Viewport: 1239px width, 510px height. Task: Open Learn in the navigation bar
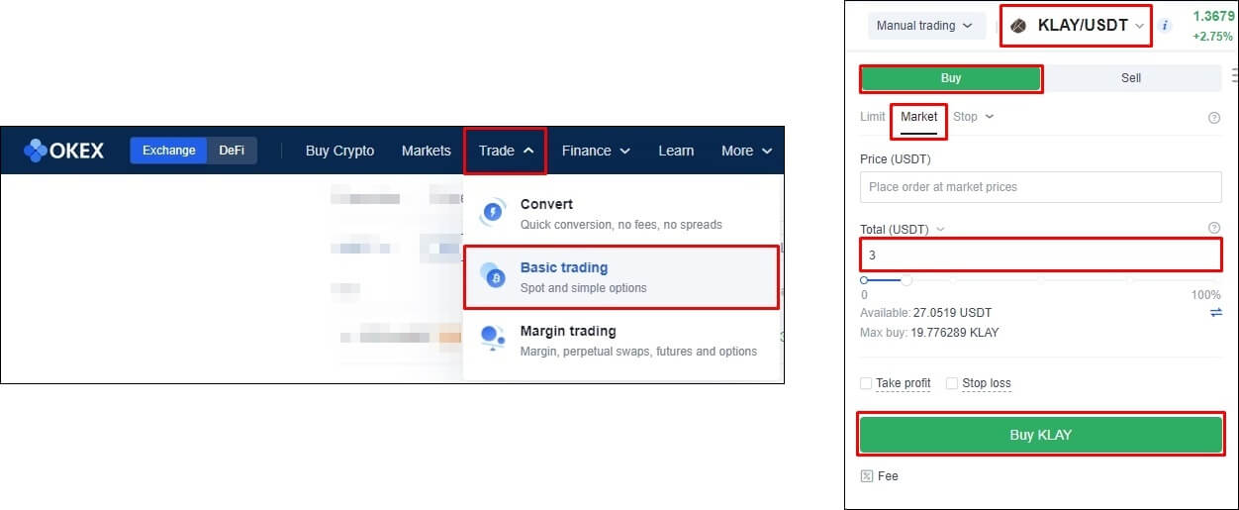click(676, 151)
